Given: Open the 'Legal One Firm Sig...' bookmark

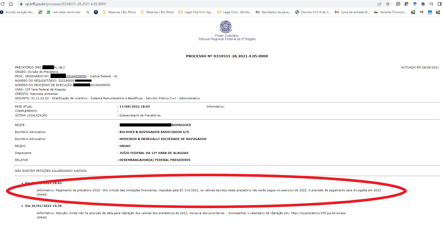Looking at the screenshot, I should click(196, 12).
